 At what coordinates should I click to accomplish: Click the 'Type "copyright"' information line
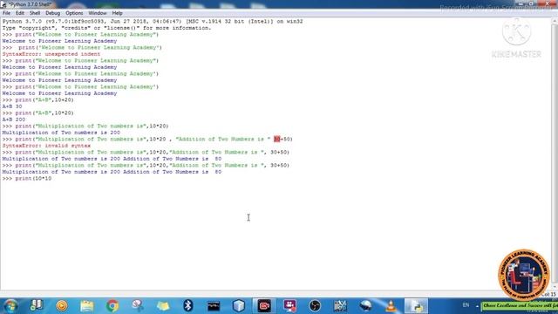[106, 28]
